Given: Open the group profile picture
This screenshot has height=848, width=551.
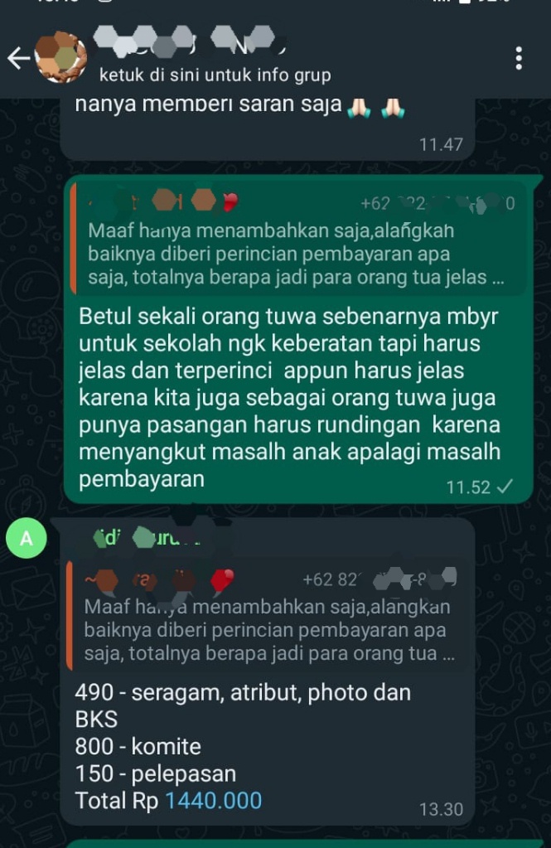Looking at the screenshot, I should [x=60, y=56].
